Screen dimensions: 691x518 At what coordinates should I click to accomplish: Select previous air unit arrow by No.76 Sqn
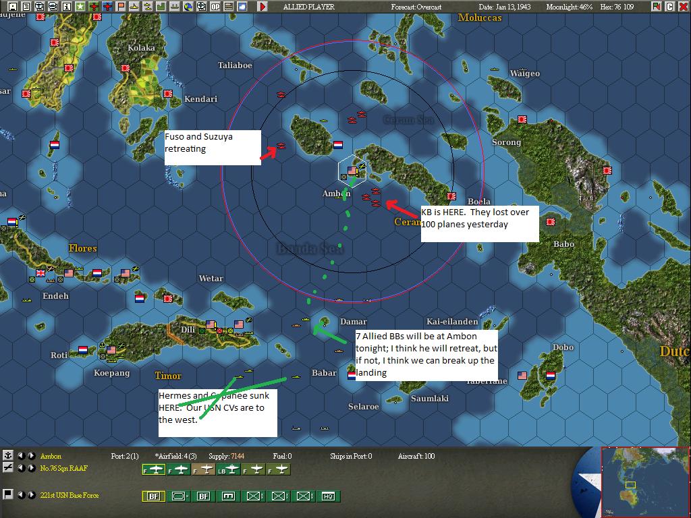[21, 468]
